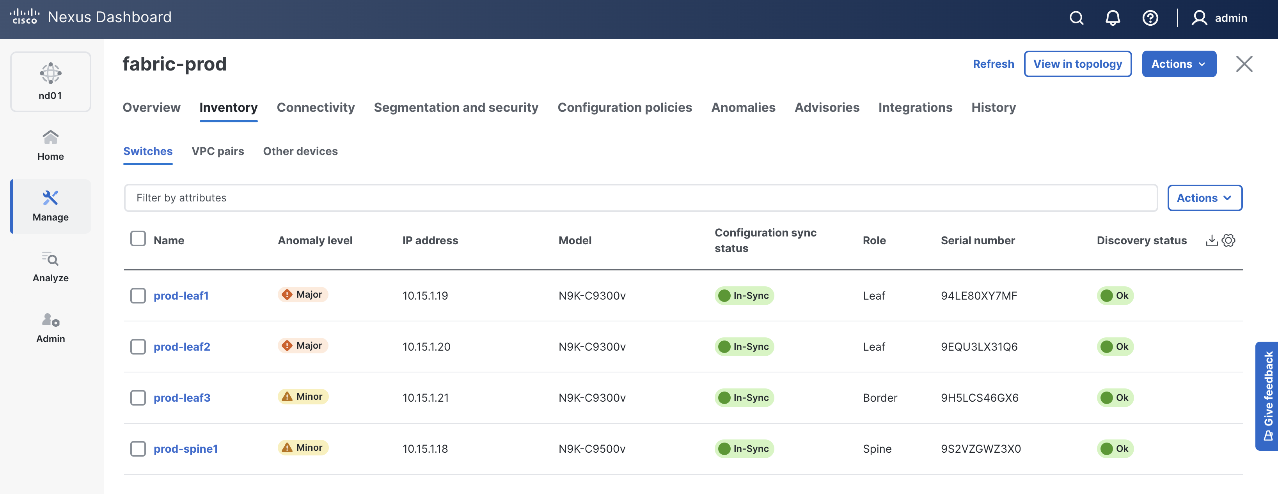The image size is (1278, 494).
Task: Open the search magnifier icon in header
Action: [x=1076, y=18]
